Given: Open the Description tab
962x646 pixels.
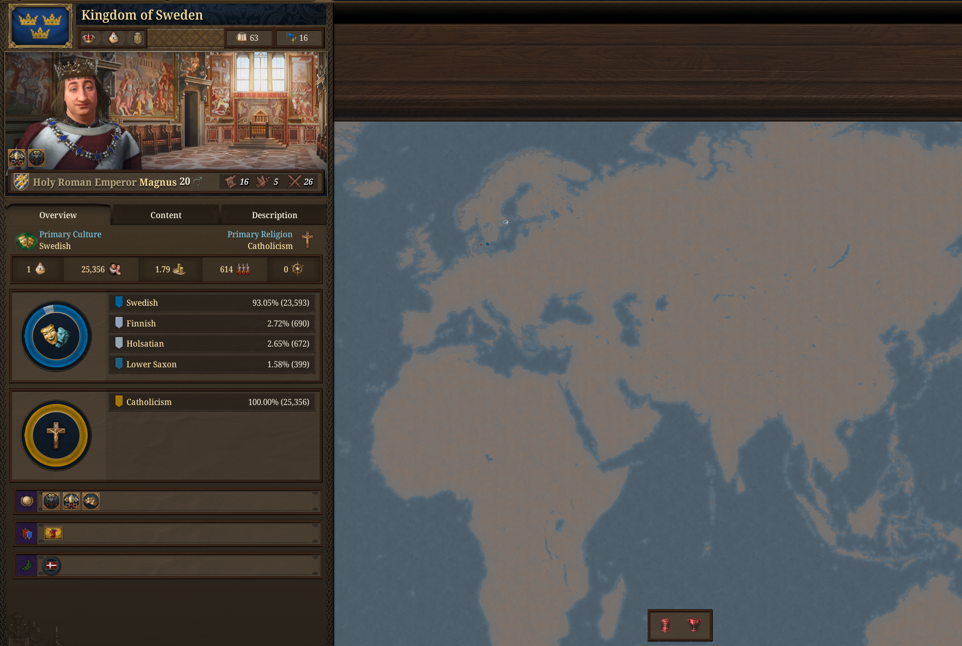Looking at the screenshot, I should 274,215.
